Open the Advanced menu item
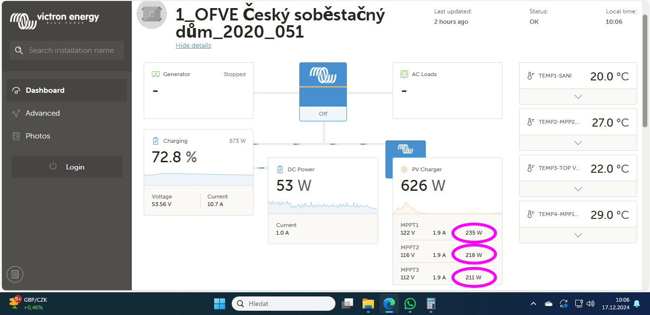650x315 pixels. (x=67, y=113)
